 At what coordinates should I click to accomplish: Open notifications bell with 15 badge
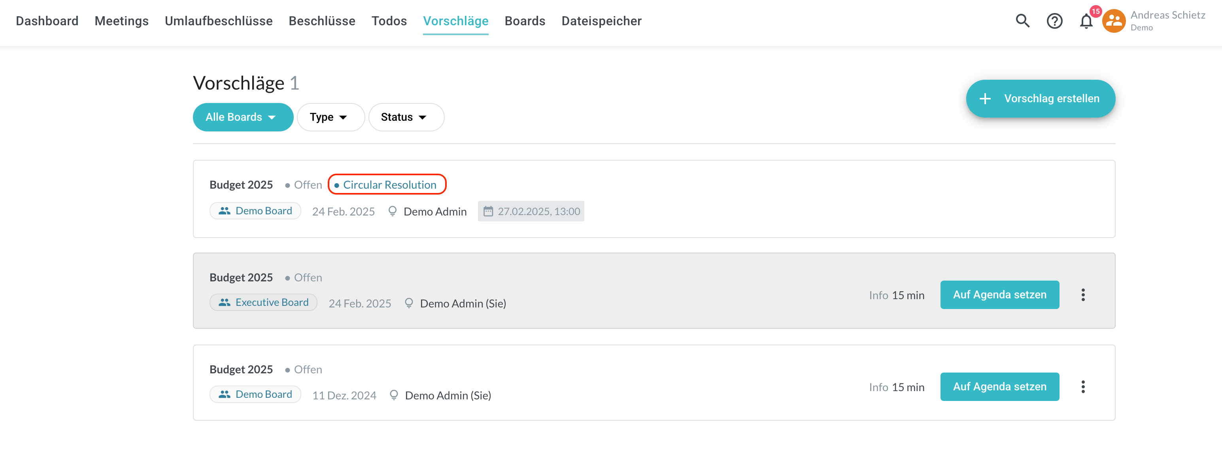click(x=1086, y=21)
